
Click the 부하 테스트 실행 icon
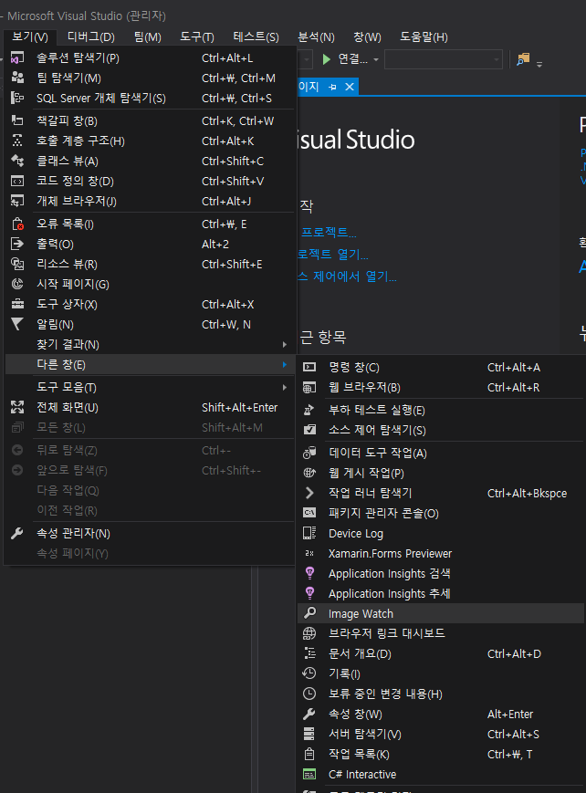click(309, 410)
